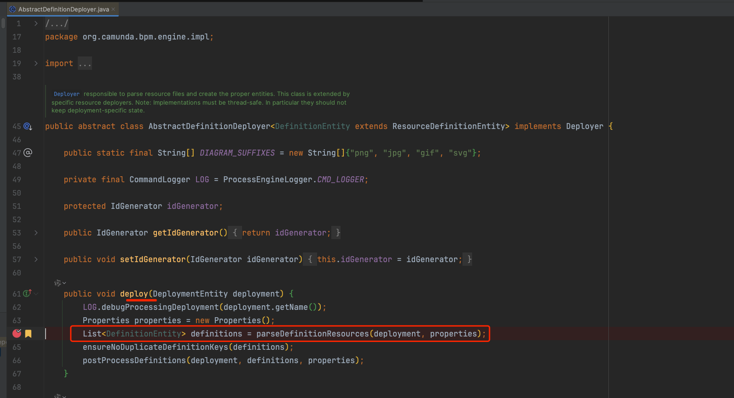Screen dimensions: 734x398
Task: Close the AbstractDefinitionDeployer.java tab
Action: point(113,9)
